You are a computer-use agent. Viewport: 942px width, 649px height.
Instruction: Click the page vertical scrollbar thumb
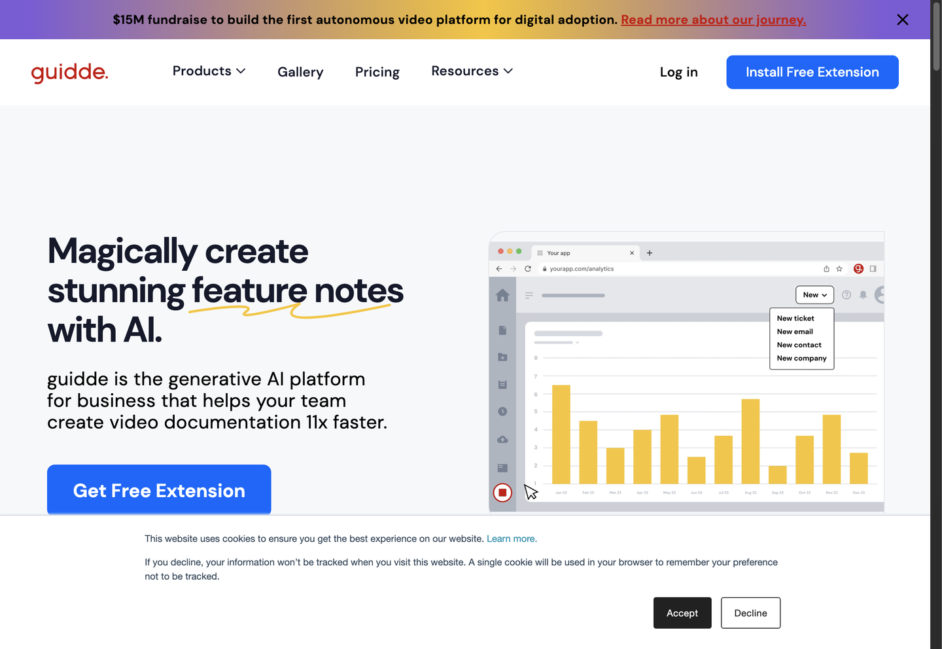(x=936, y=39)
